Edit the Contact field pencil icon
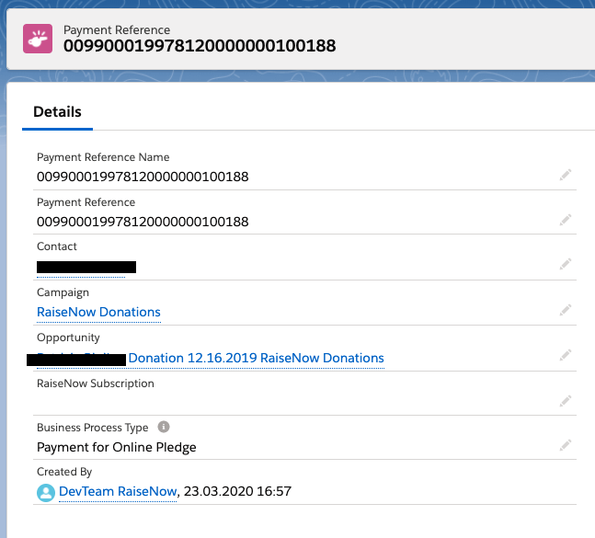 coord(566,264)
